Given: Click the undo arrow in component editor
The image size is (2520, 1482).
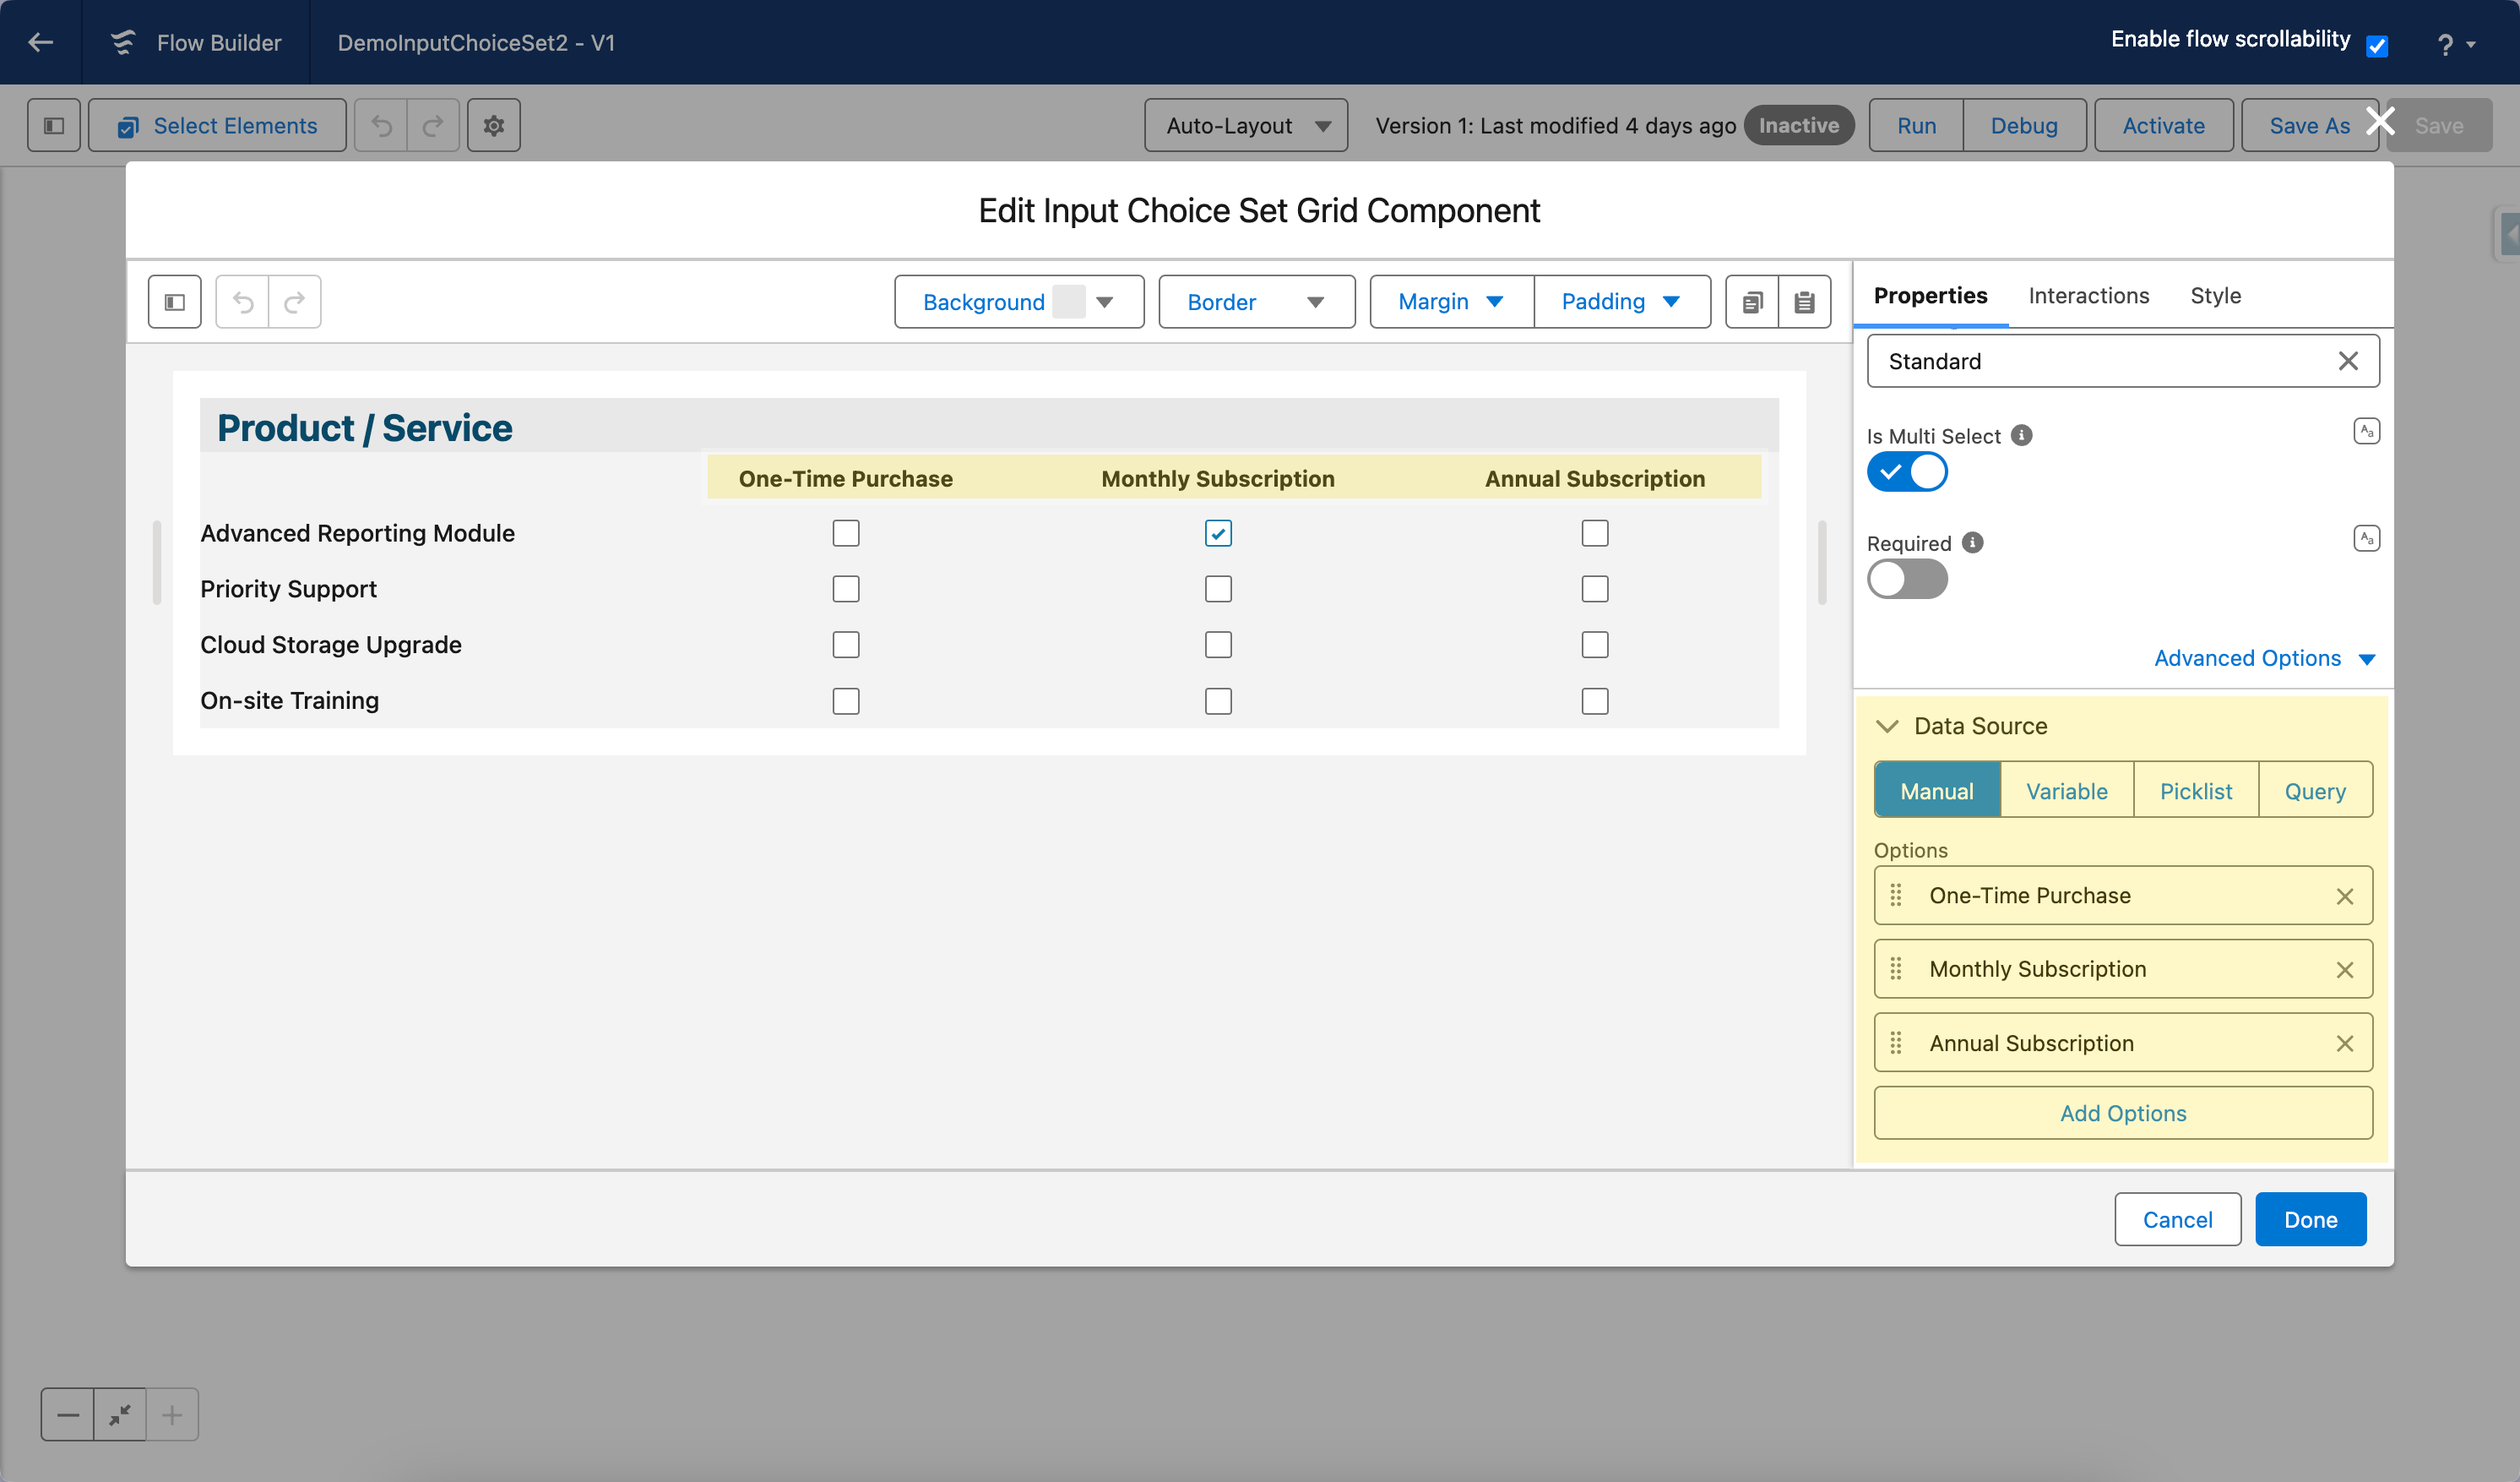Looking at the screenshot, I should pyautogui.click(x=243, y=302).
